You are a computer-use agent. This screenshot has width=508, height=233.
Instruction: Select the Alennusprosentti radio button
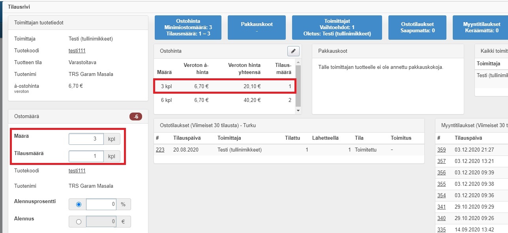[79, 204]
